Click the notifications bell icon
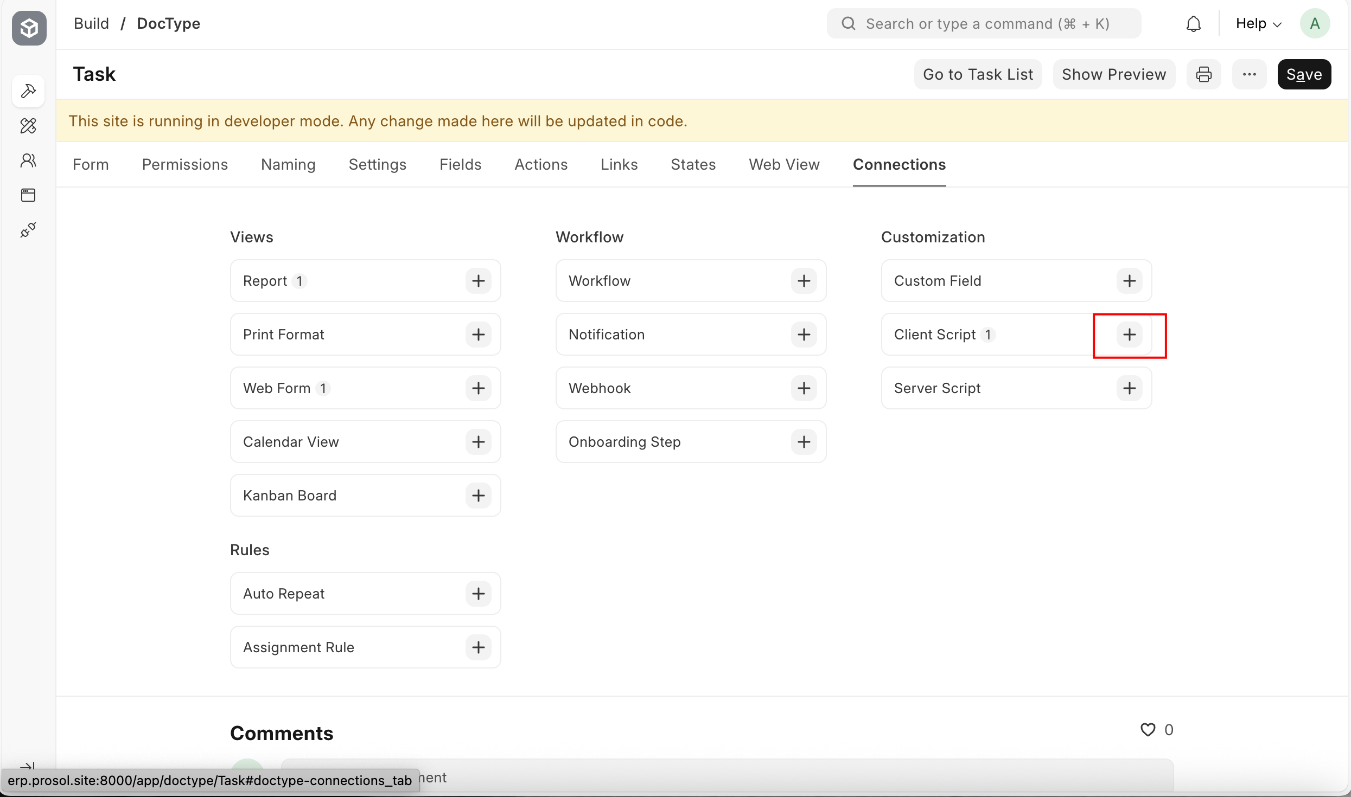The width and height of the screenshot is (1351, 797). point(1193,24)
